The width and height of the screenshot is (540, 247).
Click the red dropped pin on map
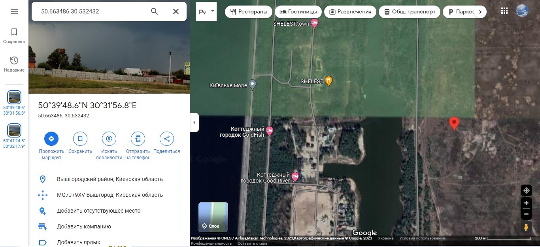pyautogui.click(x=454, y=124)
